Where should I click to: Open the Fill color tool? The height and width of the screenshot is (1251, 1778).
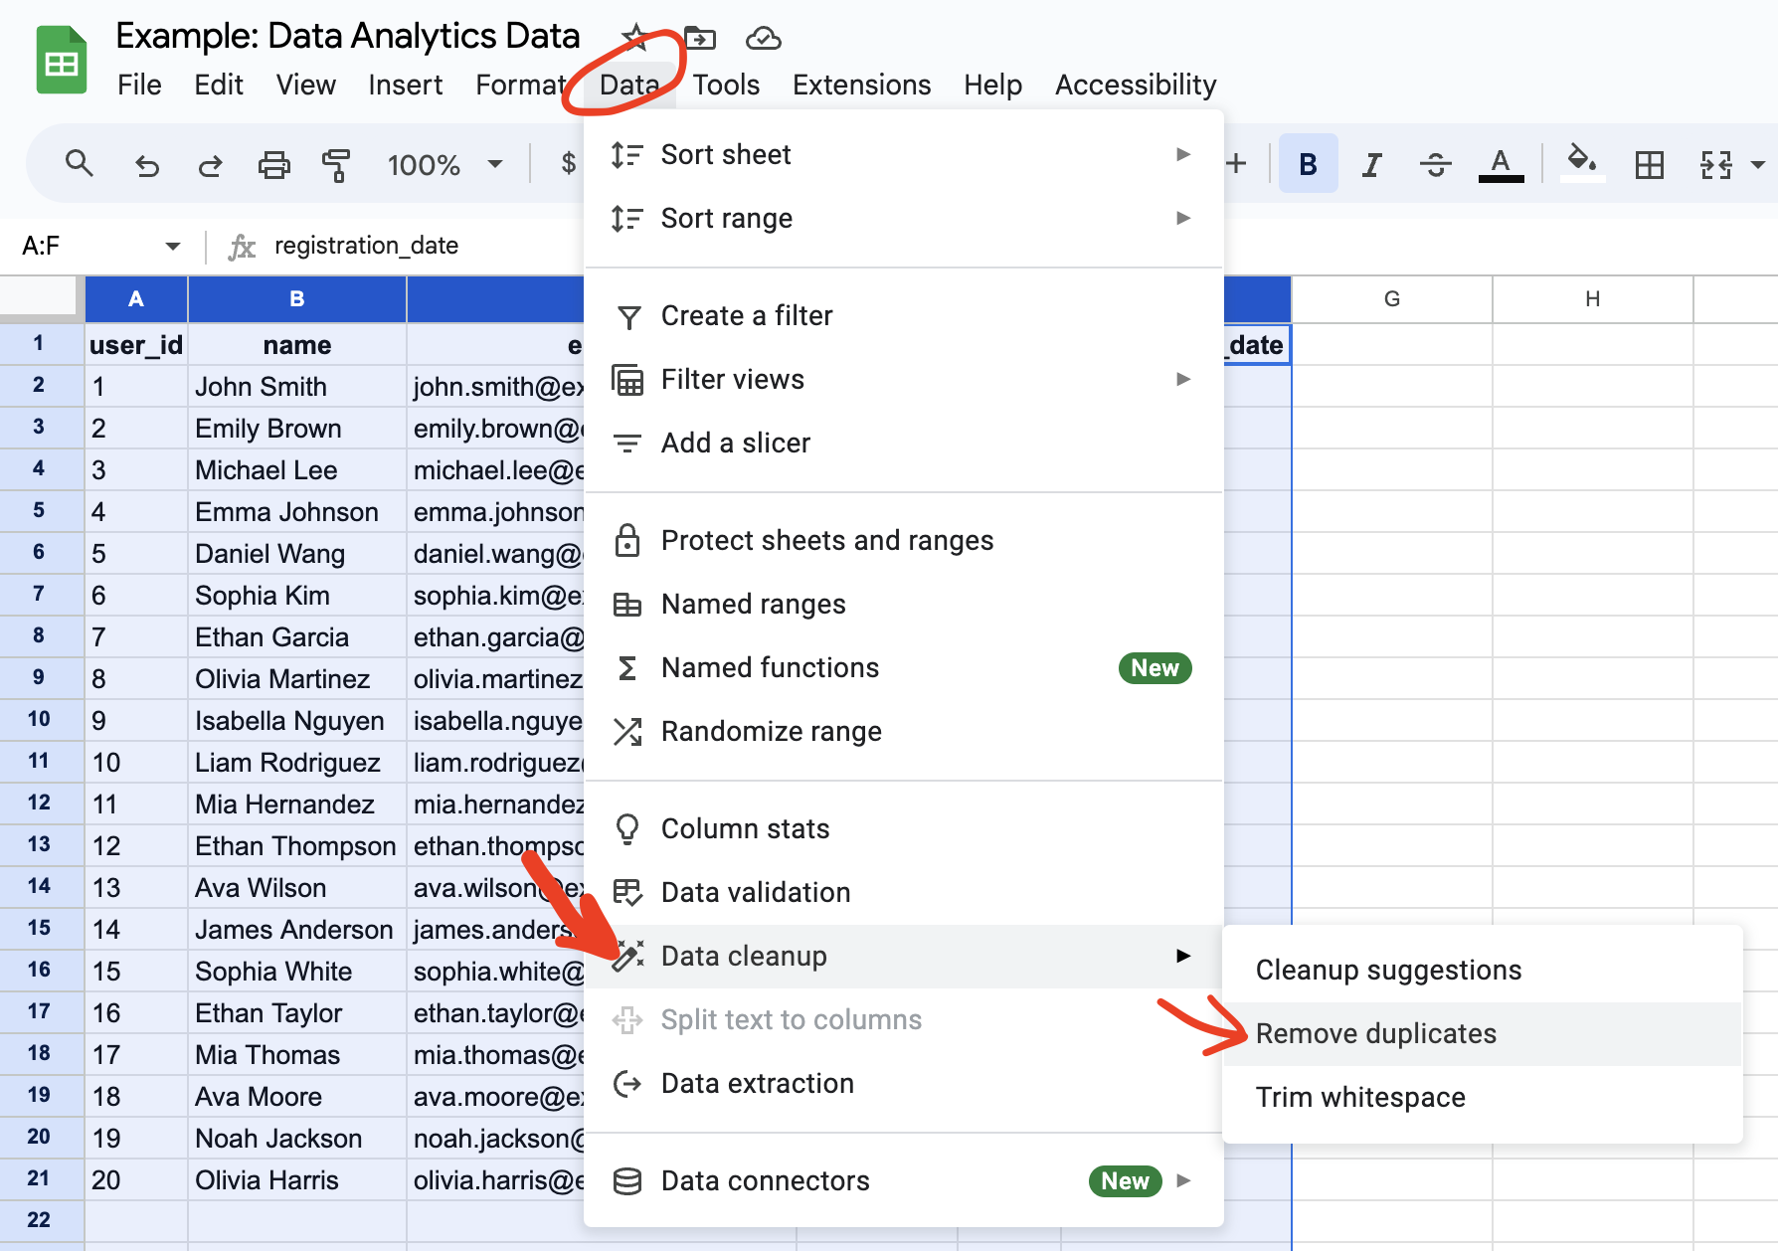click(1581, 163)
